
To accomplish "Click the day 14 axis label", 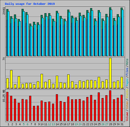I will point(57,124).
